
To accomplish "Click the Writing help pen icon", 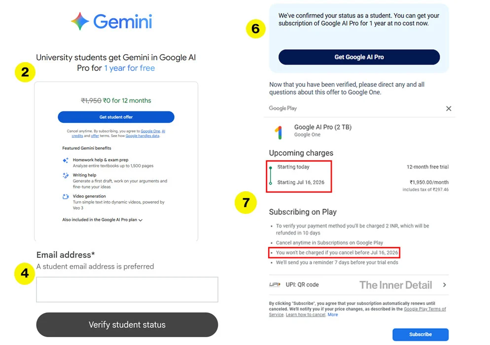I will click(66, 175).
